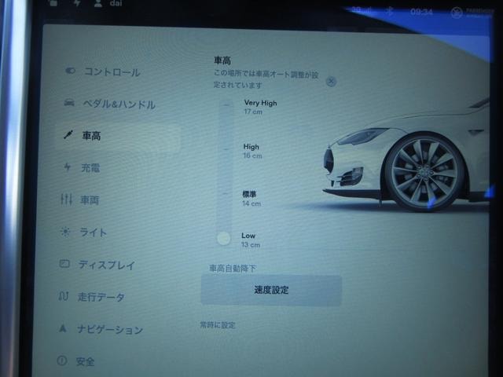Tap the Low 13 cm label
This screenshot has width=503, height=377.
(251, 240)
